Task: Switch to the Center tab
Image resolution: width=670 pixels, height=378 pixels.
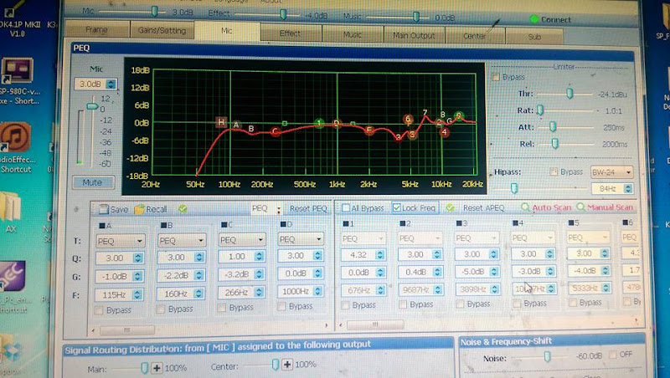Action: (x=474, y=36)
